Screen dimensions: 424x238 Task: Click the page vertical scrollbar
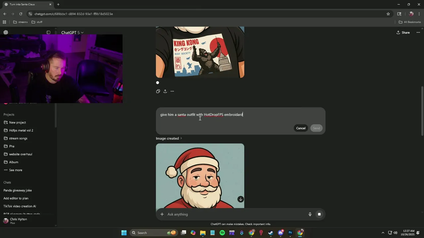click(422, 111)
